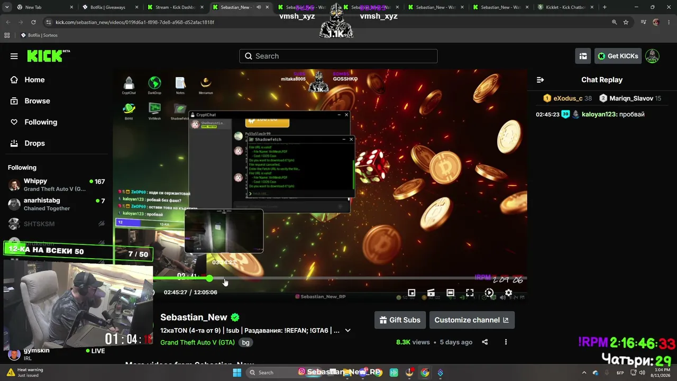Zoom the page via address bar magnifier
Image resolution: width=677 pixels, height=381 pixels.
click(614, 22)
